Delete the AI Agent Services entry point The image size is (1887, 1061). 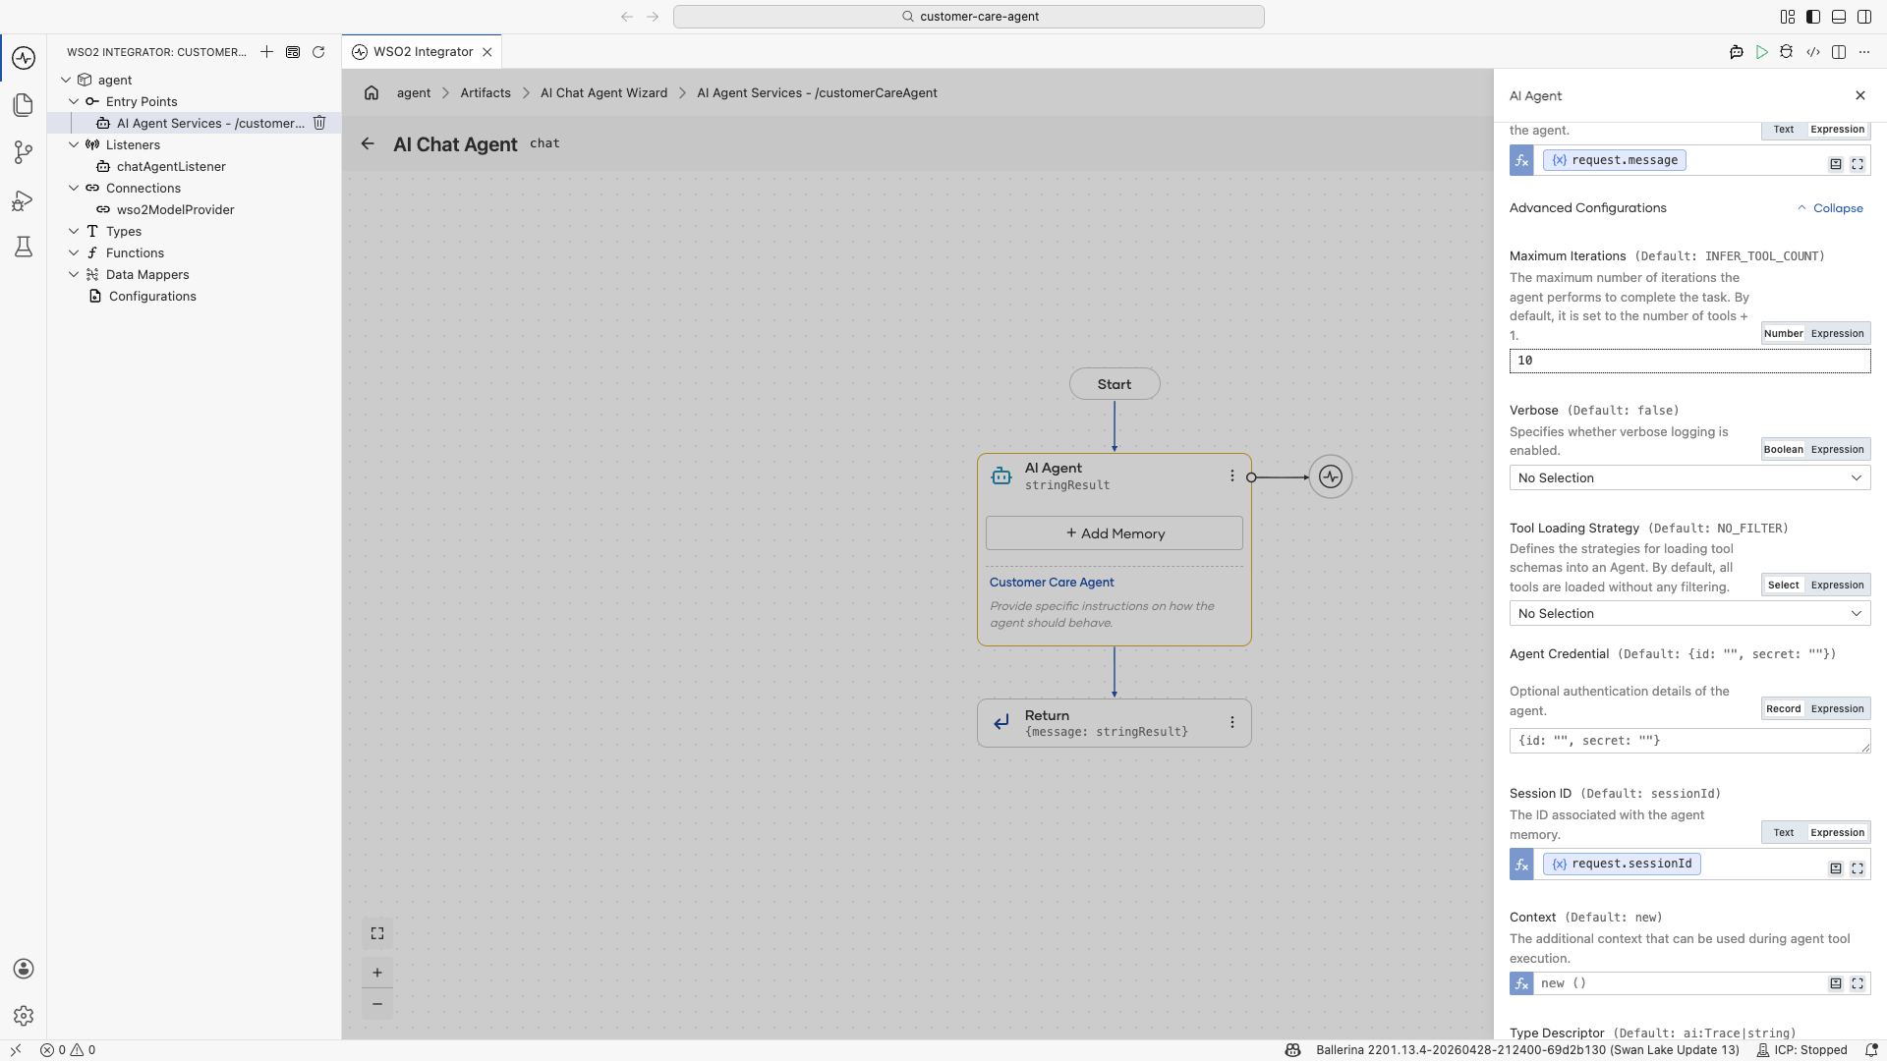coord(319,123)
